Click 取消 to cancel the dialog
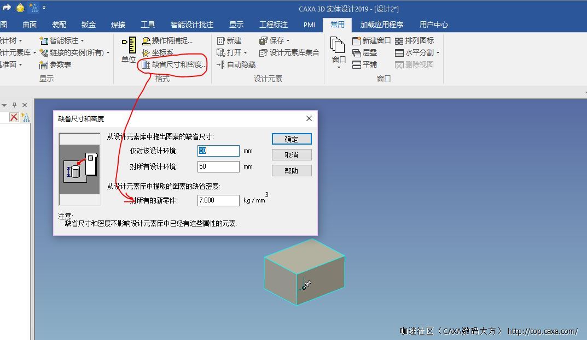Viewport: 587px width, 340px height. pos(292,154)
